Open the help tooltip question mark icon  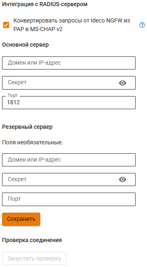142,25
